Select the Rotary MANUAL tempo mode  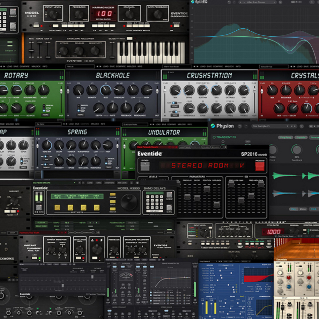point(44,105)
